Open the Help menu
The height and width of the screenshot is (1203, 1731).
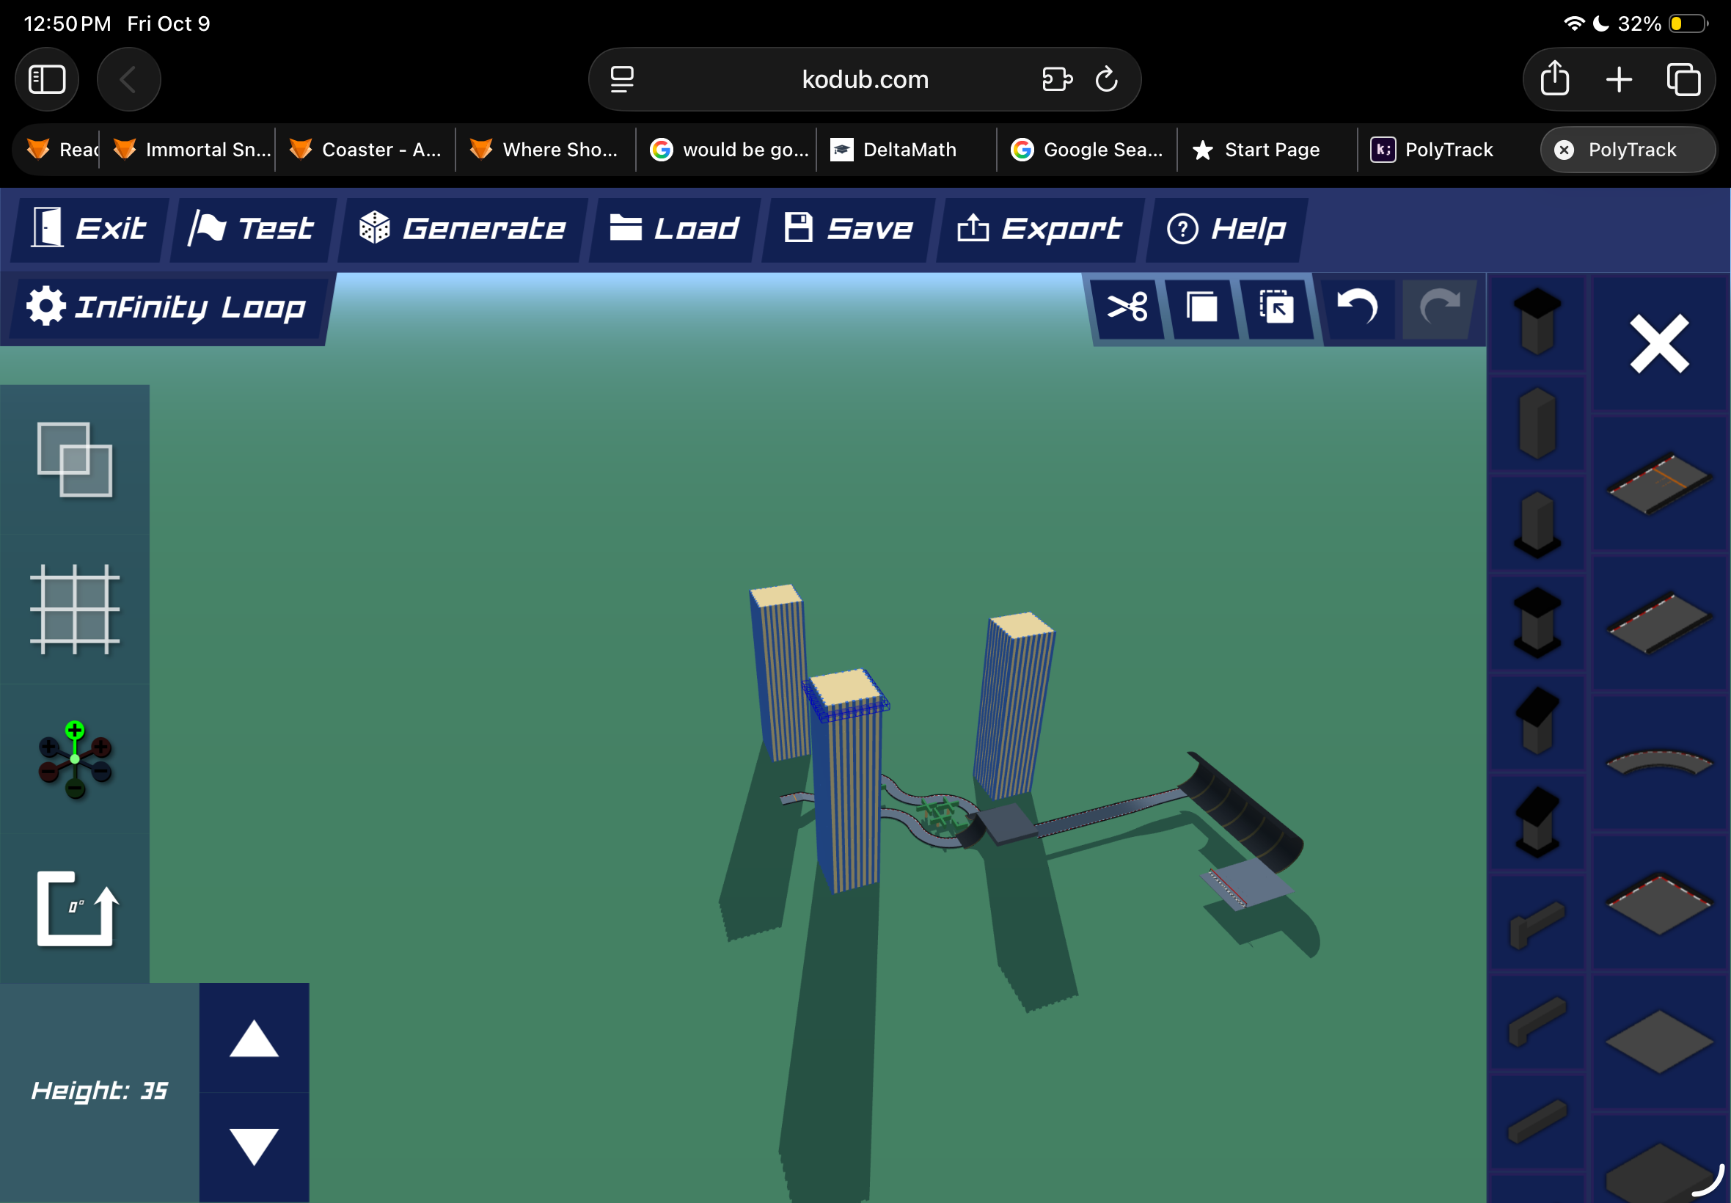(1226, 229)
